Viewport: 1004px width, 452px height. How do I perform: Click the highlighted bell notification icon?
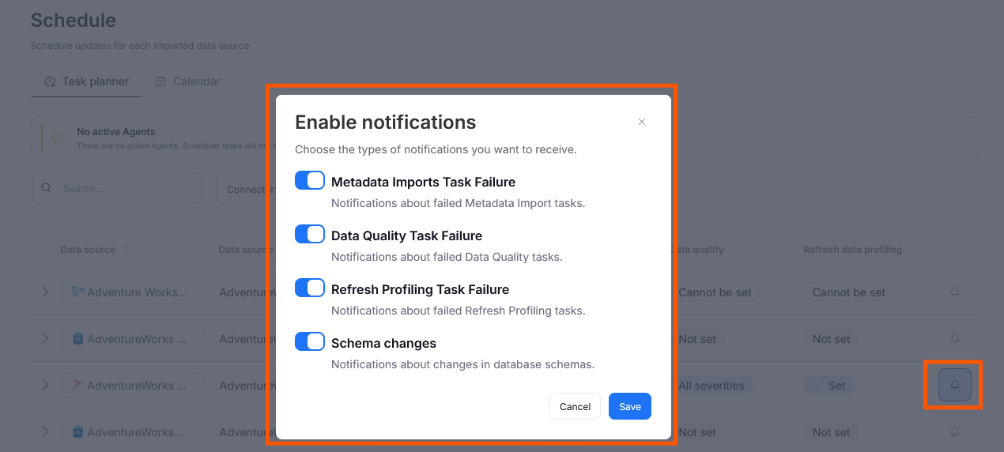click(954, 385)
